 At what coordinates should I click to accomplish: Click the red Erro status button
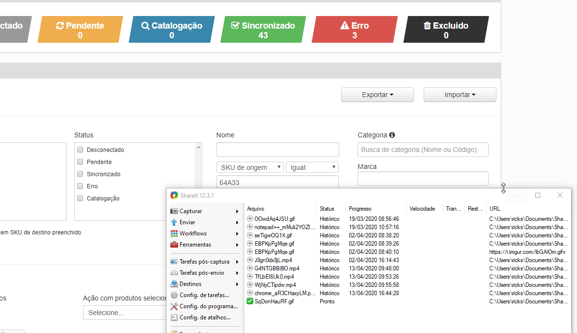click(x=354, y=30)
